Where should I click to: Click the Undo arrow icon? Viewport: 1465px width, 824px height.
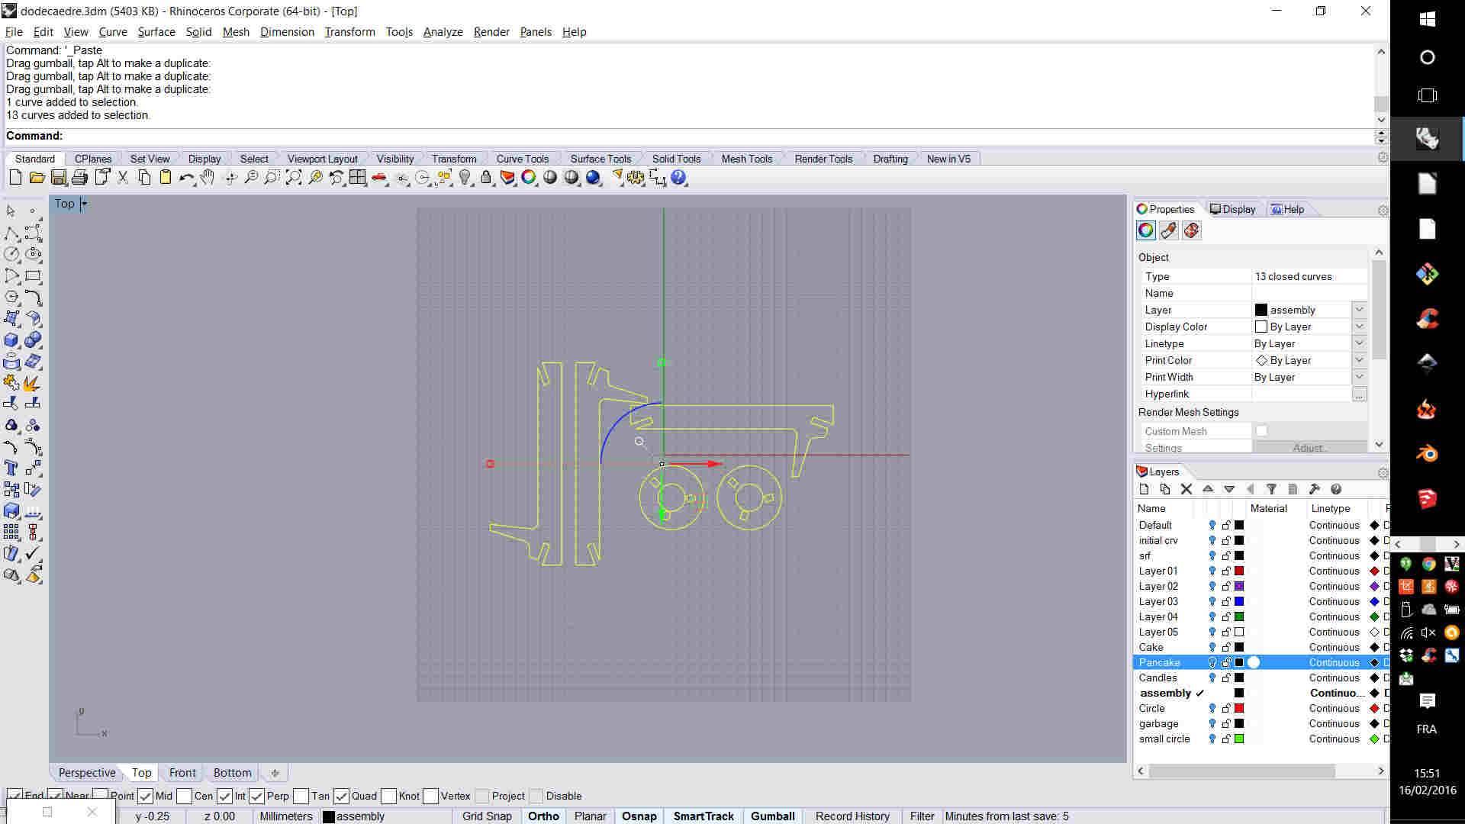185,178
